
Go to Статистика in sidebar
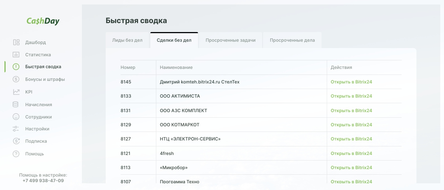click(38, 54)
